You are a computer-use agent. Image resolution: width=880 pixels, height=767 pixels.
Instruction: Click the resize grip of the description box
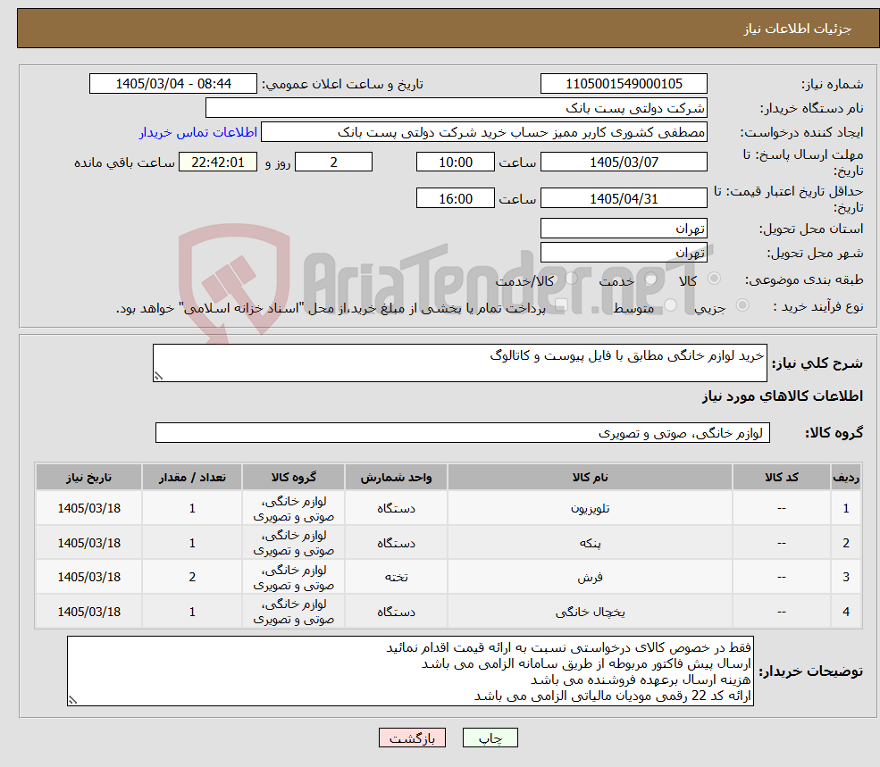158,377
